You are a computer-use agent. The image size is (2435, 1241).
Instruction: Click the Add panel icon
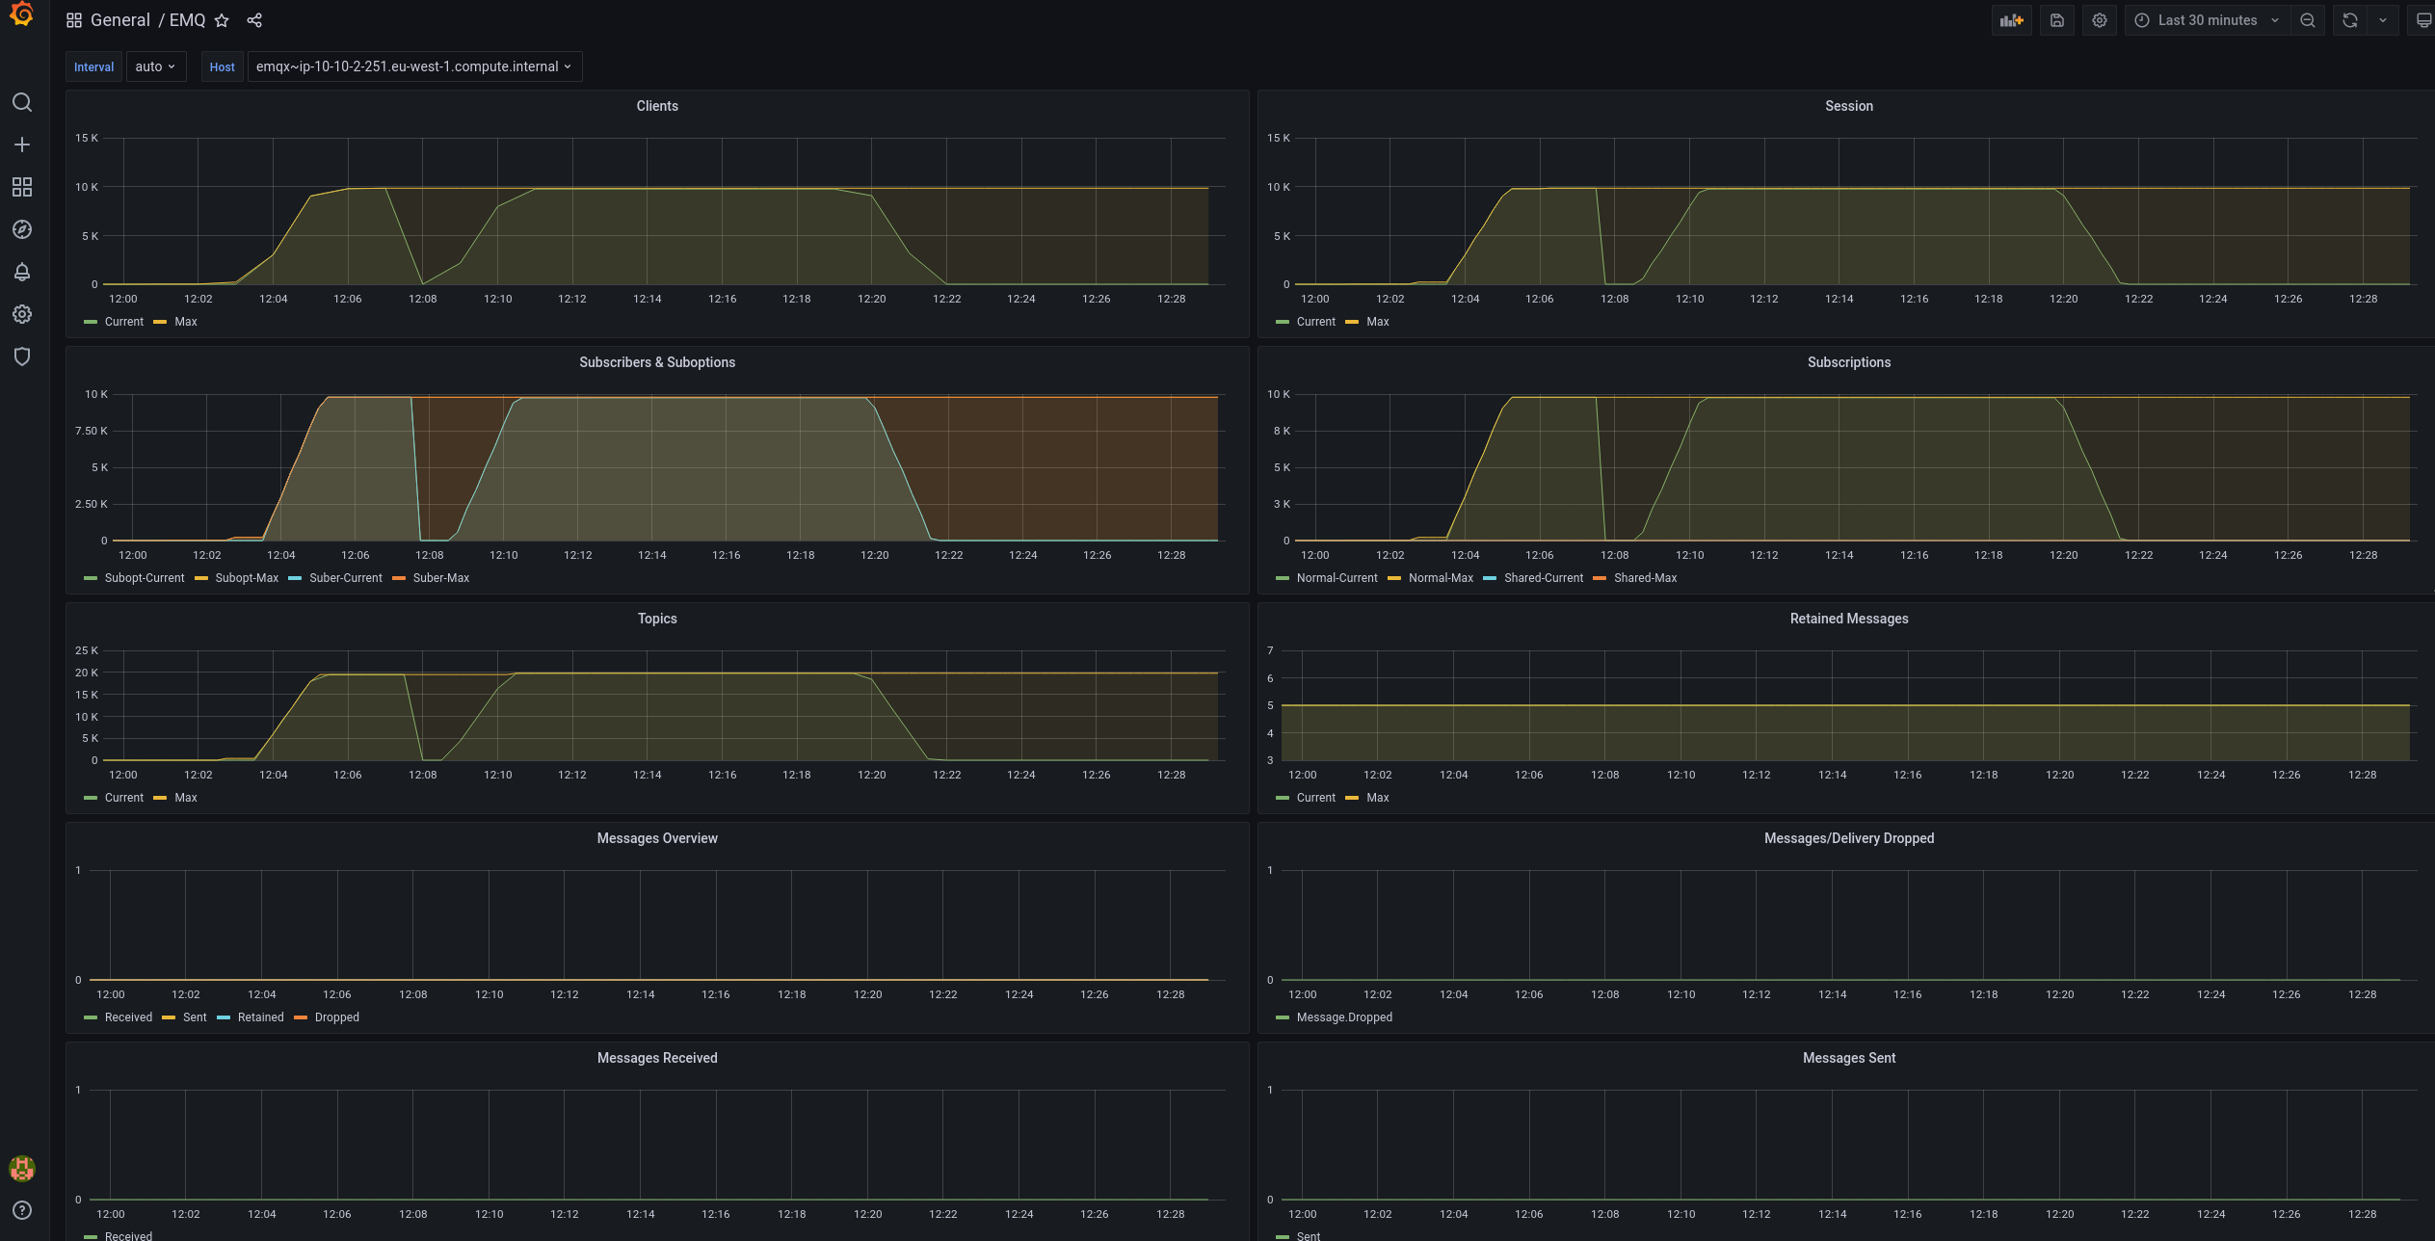(2011, 20)
